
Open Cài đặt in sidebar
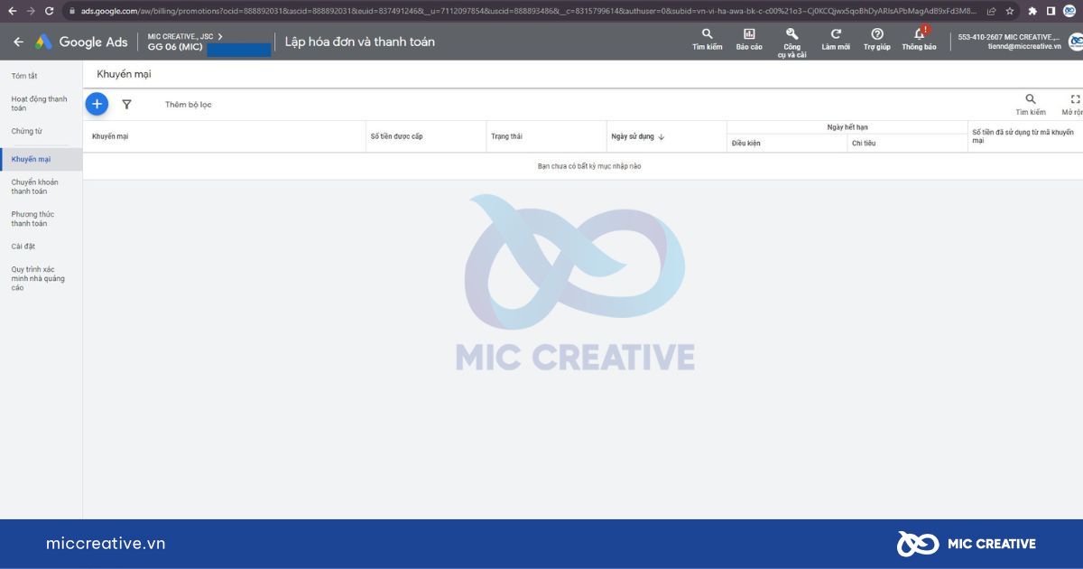point(23,247)
